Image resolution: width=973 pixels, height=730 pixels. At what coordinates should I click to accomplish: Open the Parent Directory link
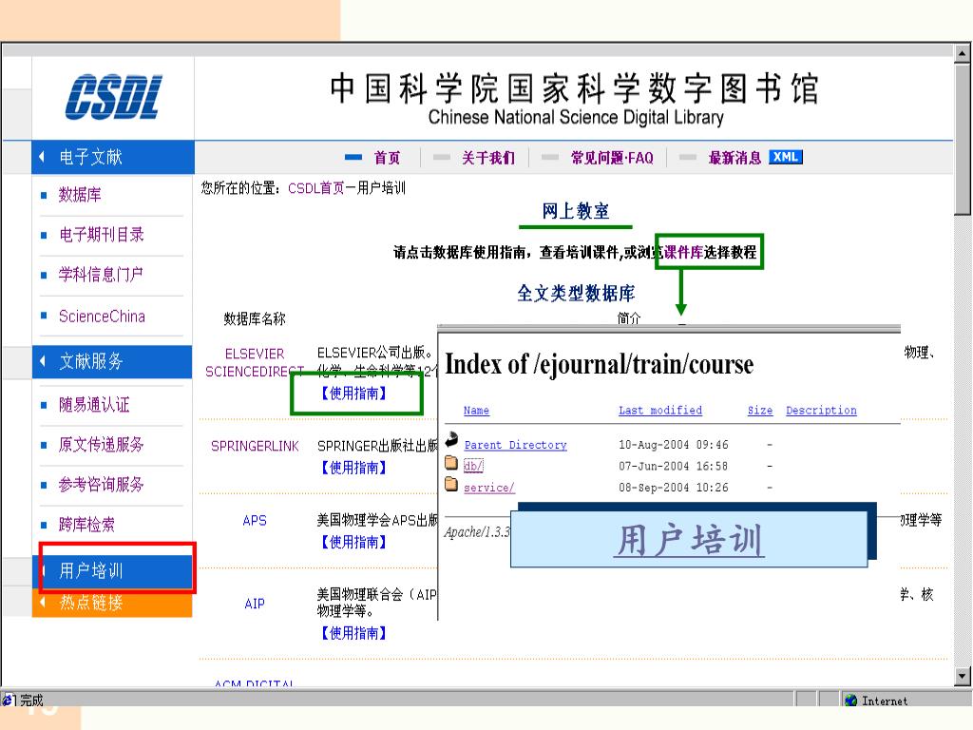pos(515,445)
